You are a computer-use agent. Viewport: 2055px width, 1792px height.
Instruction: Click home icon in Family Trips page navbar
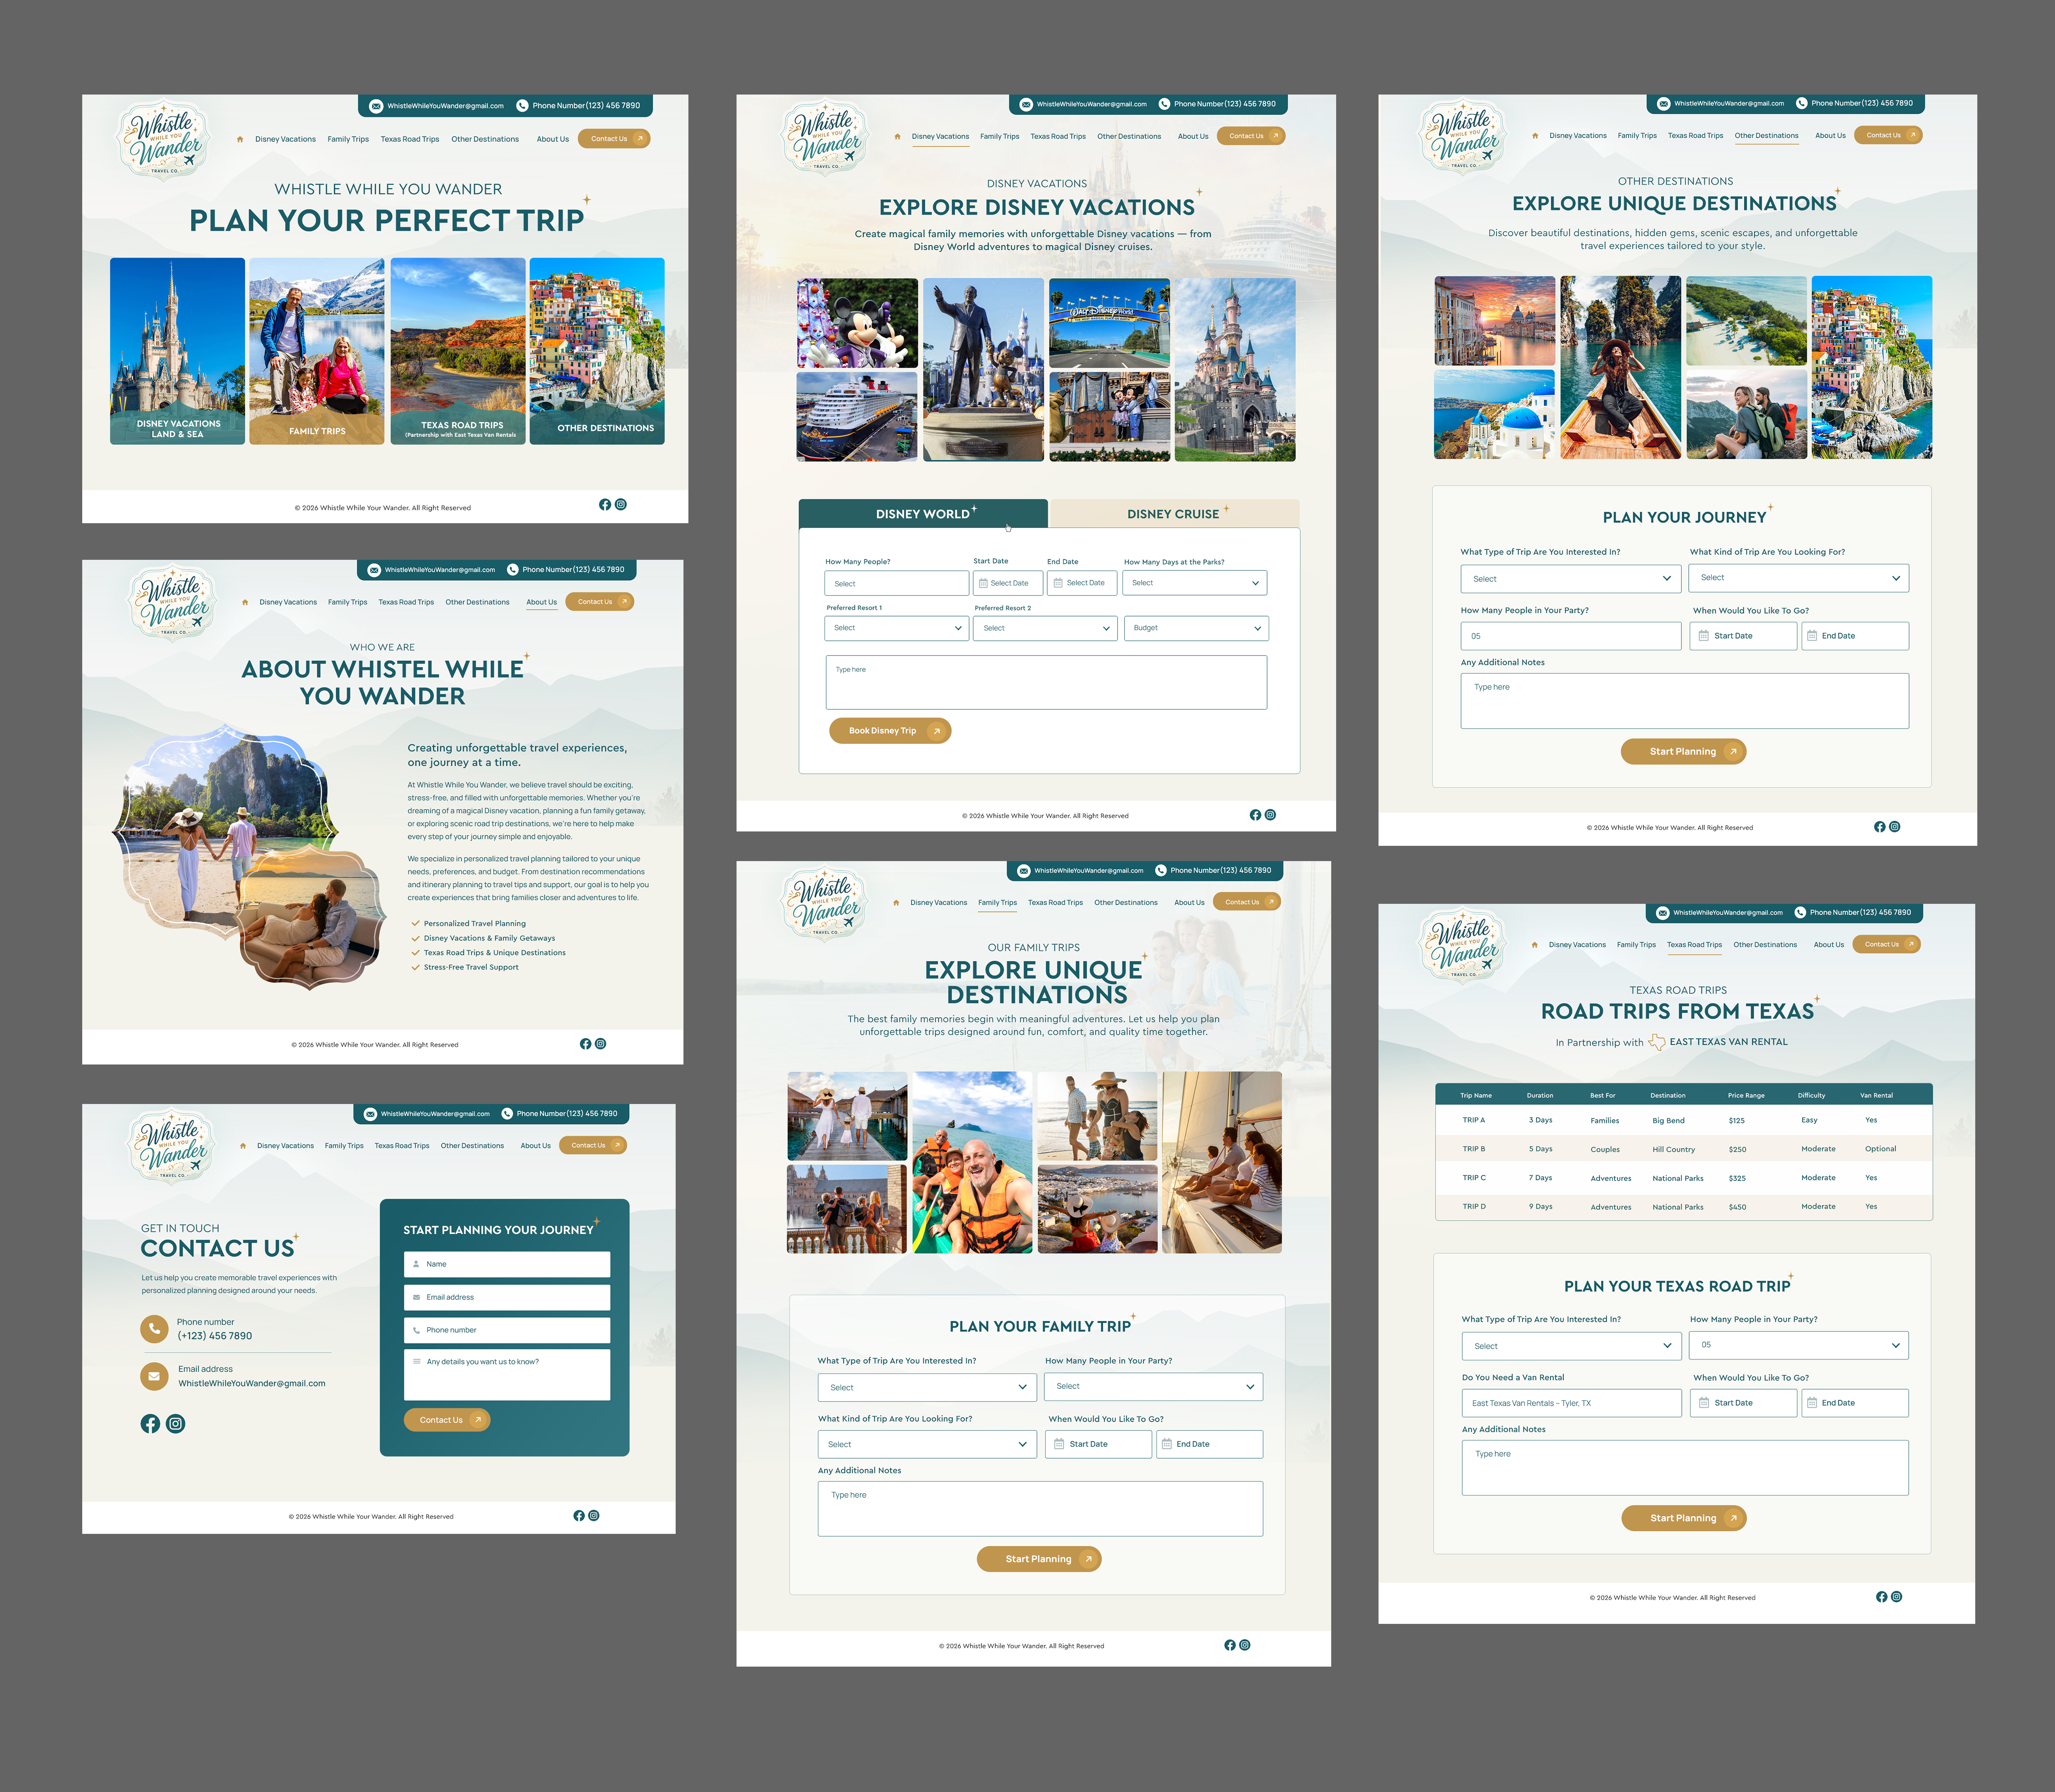pos(896,902)
